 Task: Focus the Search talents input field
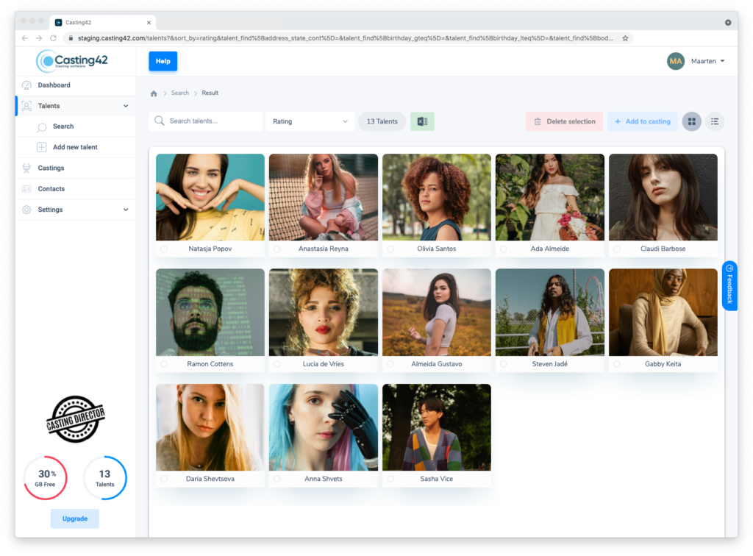point(206,121)
